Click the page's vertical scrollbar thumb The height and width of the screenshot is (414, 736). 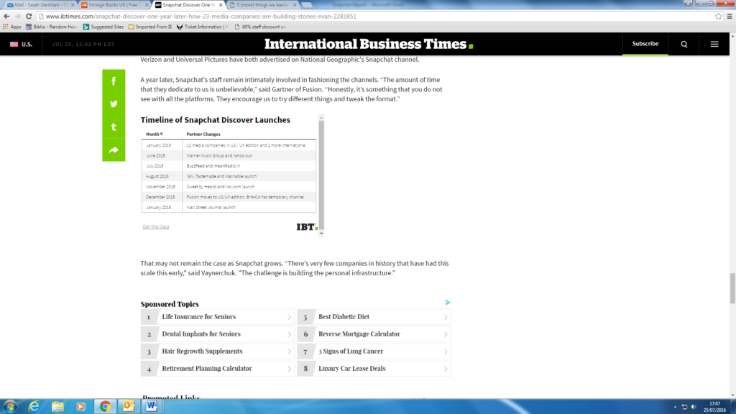(x=732, y=288)
